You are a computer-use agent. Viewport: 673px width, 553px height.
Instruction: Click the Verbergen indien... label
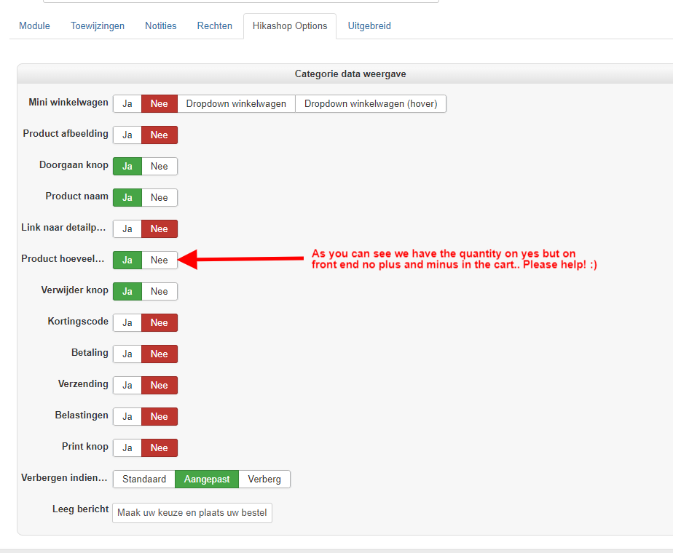tap(64, 478)
